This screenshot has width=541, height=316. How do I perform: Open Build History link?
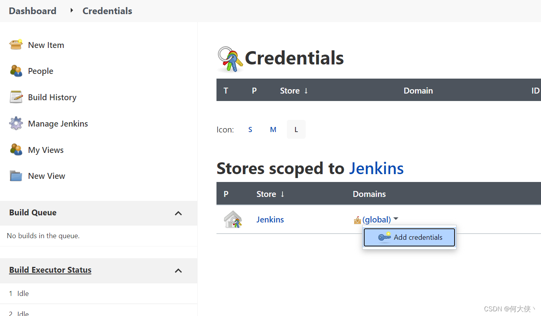point(52,97)
